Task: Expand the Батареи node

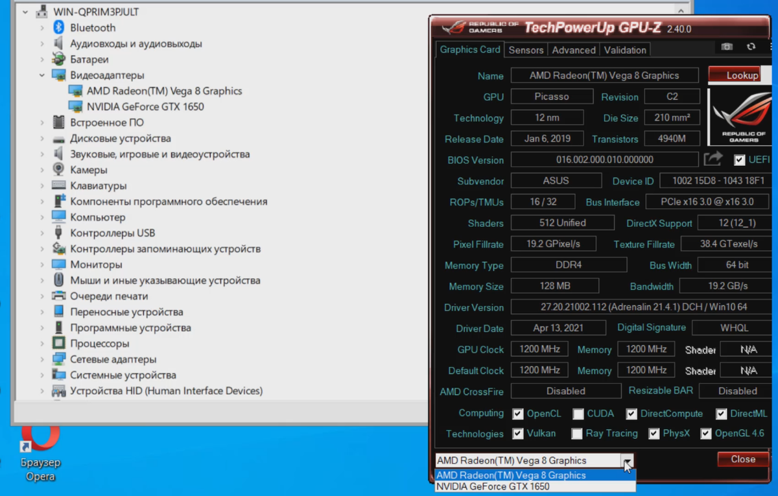Action: 41,60
